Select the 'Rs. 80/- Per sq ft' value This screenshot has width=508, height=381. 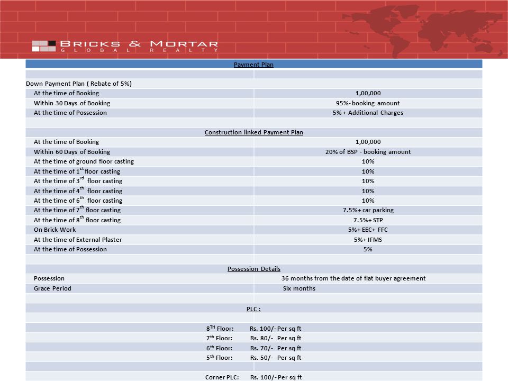276,338
